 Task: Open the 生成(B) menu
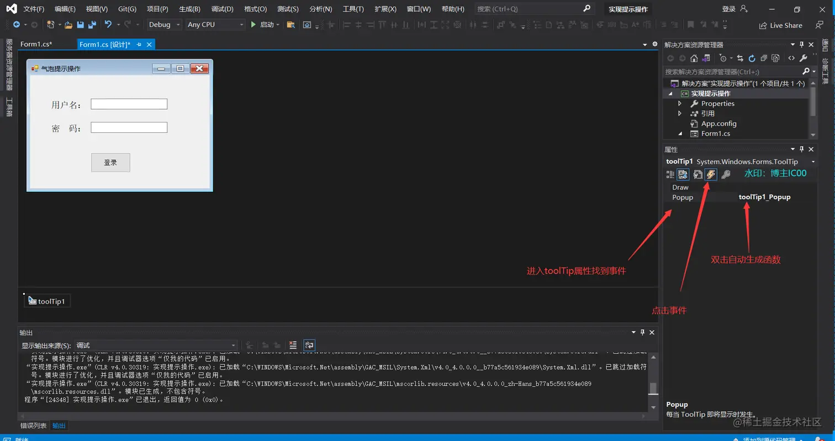[190, 9]
